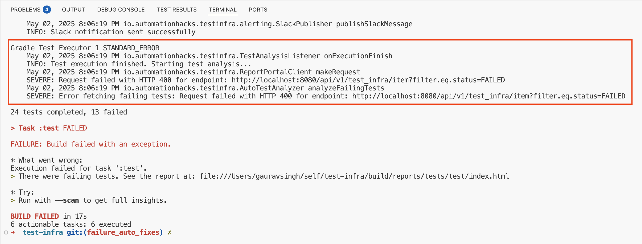Click the Gradle Test Executor 1 STANDARD_ERROR line
This screenshot has width=642, height=244.
tap(85, 48)
